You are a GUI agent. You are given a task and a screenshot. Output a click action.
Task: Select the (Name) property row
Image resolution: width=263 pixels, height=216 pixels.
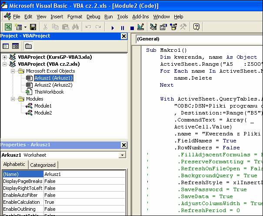64,174
